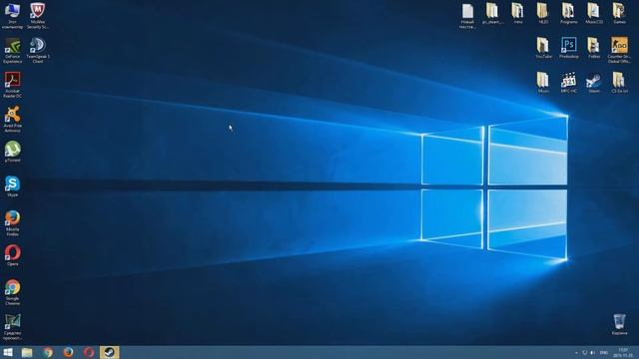Switch the ENG input language indicator
The height and width of the screenshot is (359, 639).
(x=604, y=352)
